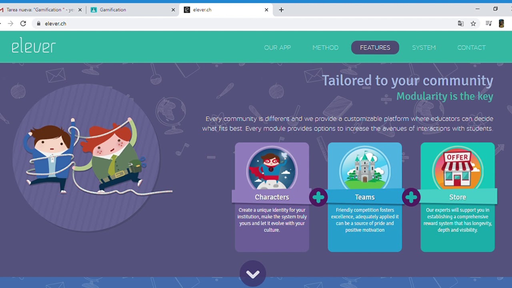Close the elever.ch tab
The width and height of the screenshot is (512, 288).
click(x=266, y=10)
